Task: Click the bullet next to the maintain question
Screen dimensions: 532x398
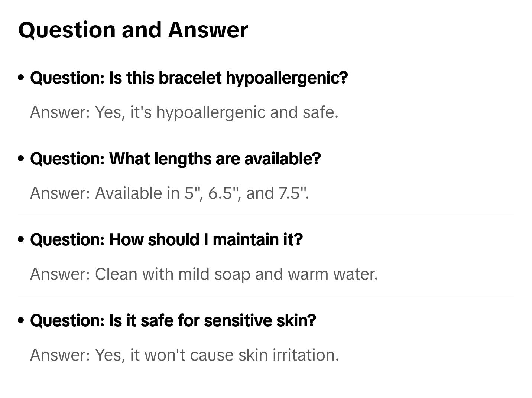Action: click(21, 239)
